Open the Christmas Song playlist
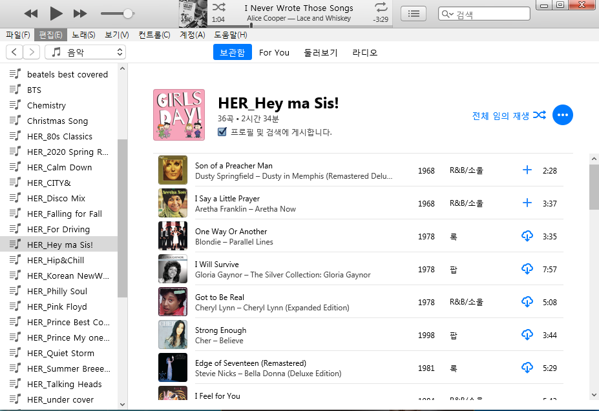This screenshot has height=411, width=599. tap(59, 121)
